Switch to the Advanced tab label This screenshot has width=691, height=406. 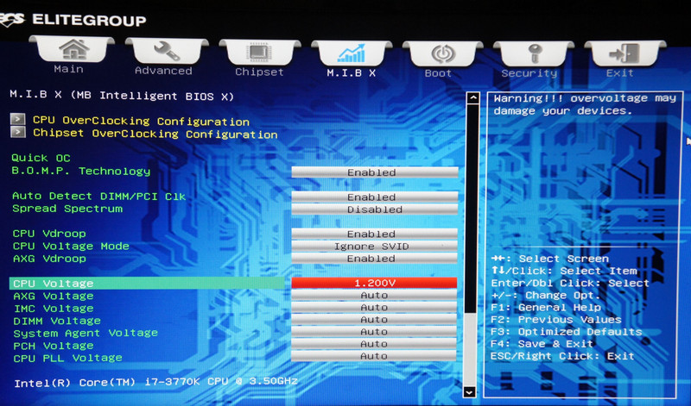[x=163, y=71]
